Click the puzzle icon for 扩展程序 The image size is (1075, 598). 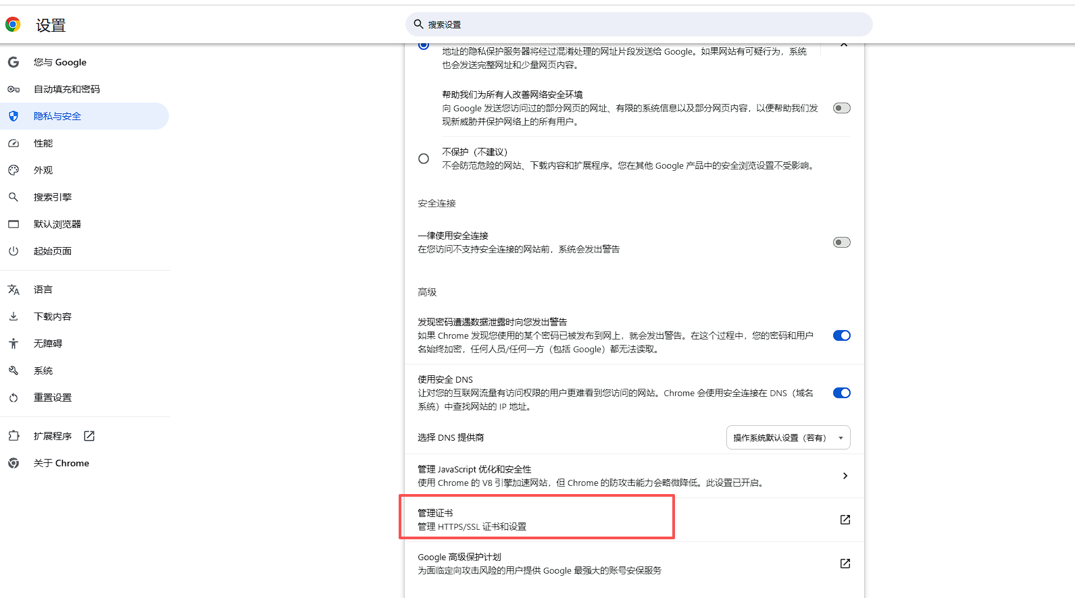tap(14, 436)
